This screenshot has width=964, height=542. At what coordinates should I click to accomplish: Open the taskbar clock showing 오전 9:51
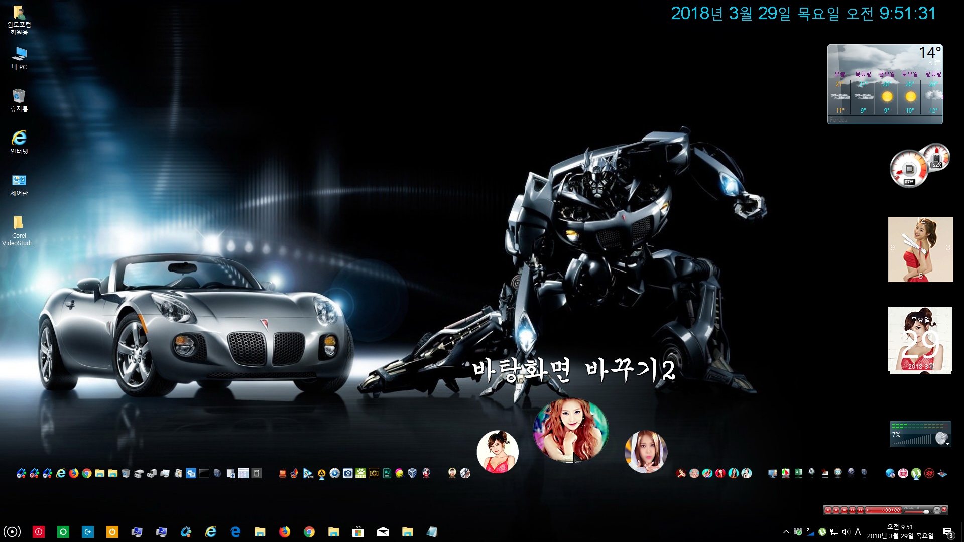pyautogui.click(x=900, y=532)
